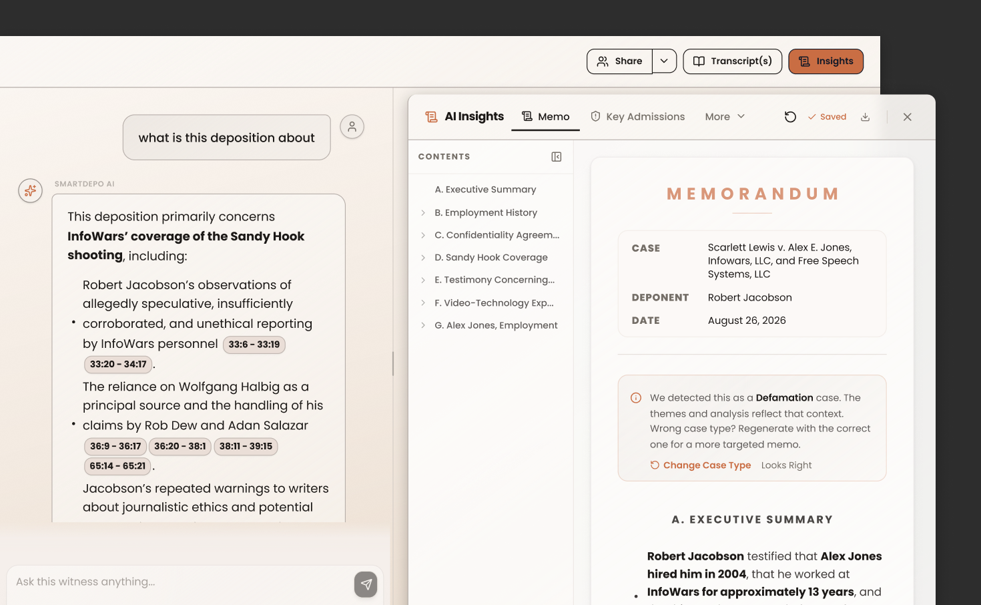This screenshot has height=605, width=981.
Task: Open citation 38:11 - 39:15
Action: tap(246, 446)
